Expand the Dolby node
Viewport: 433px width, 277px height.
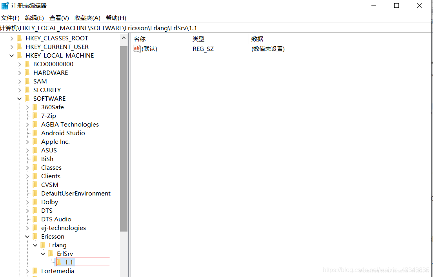pyautogui.click(x=27, y=202)
